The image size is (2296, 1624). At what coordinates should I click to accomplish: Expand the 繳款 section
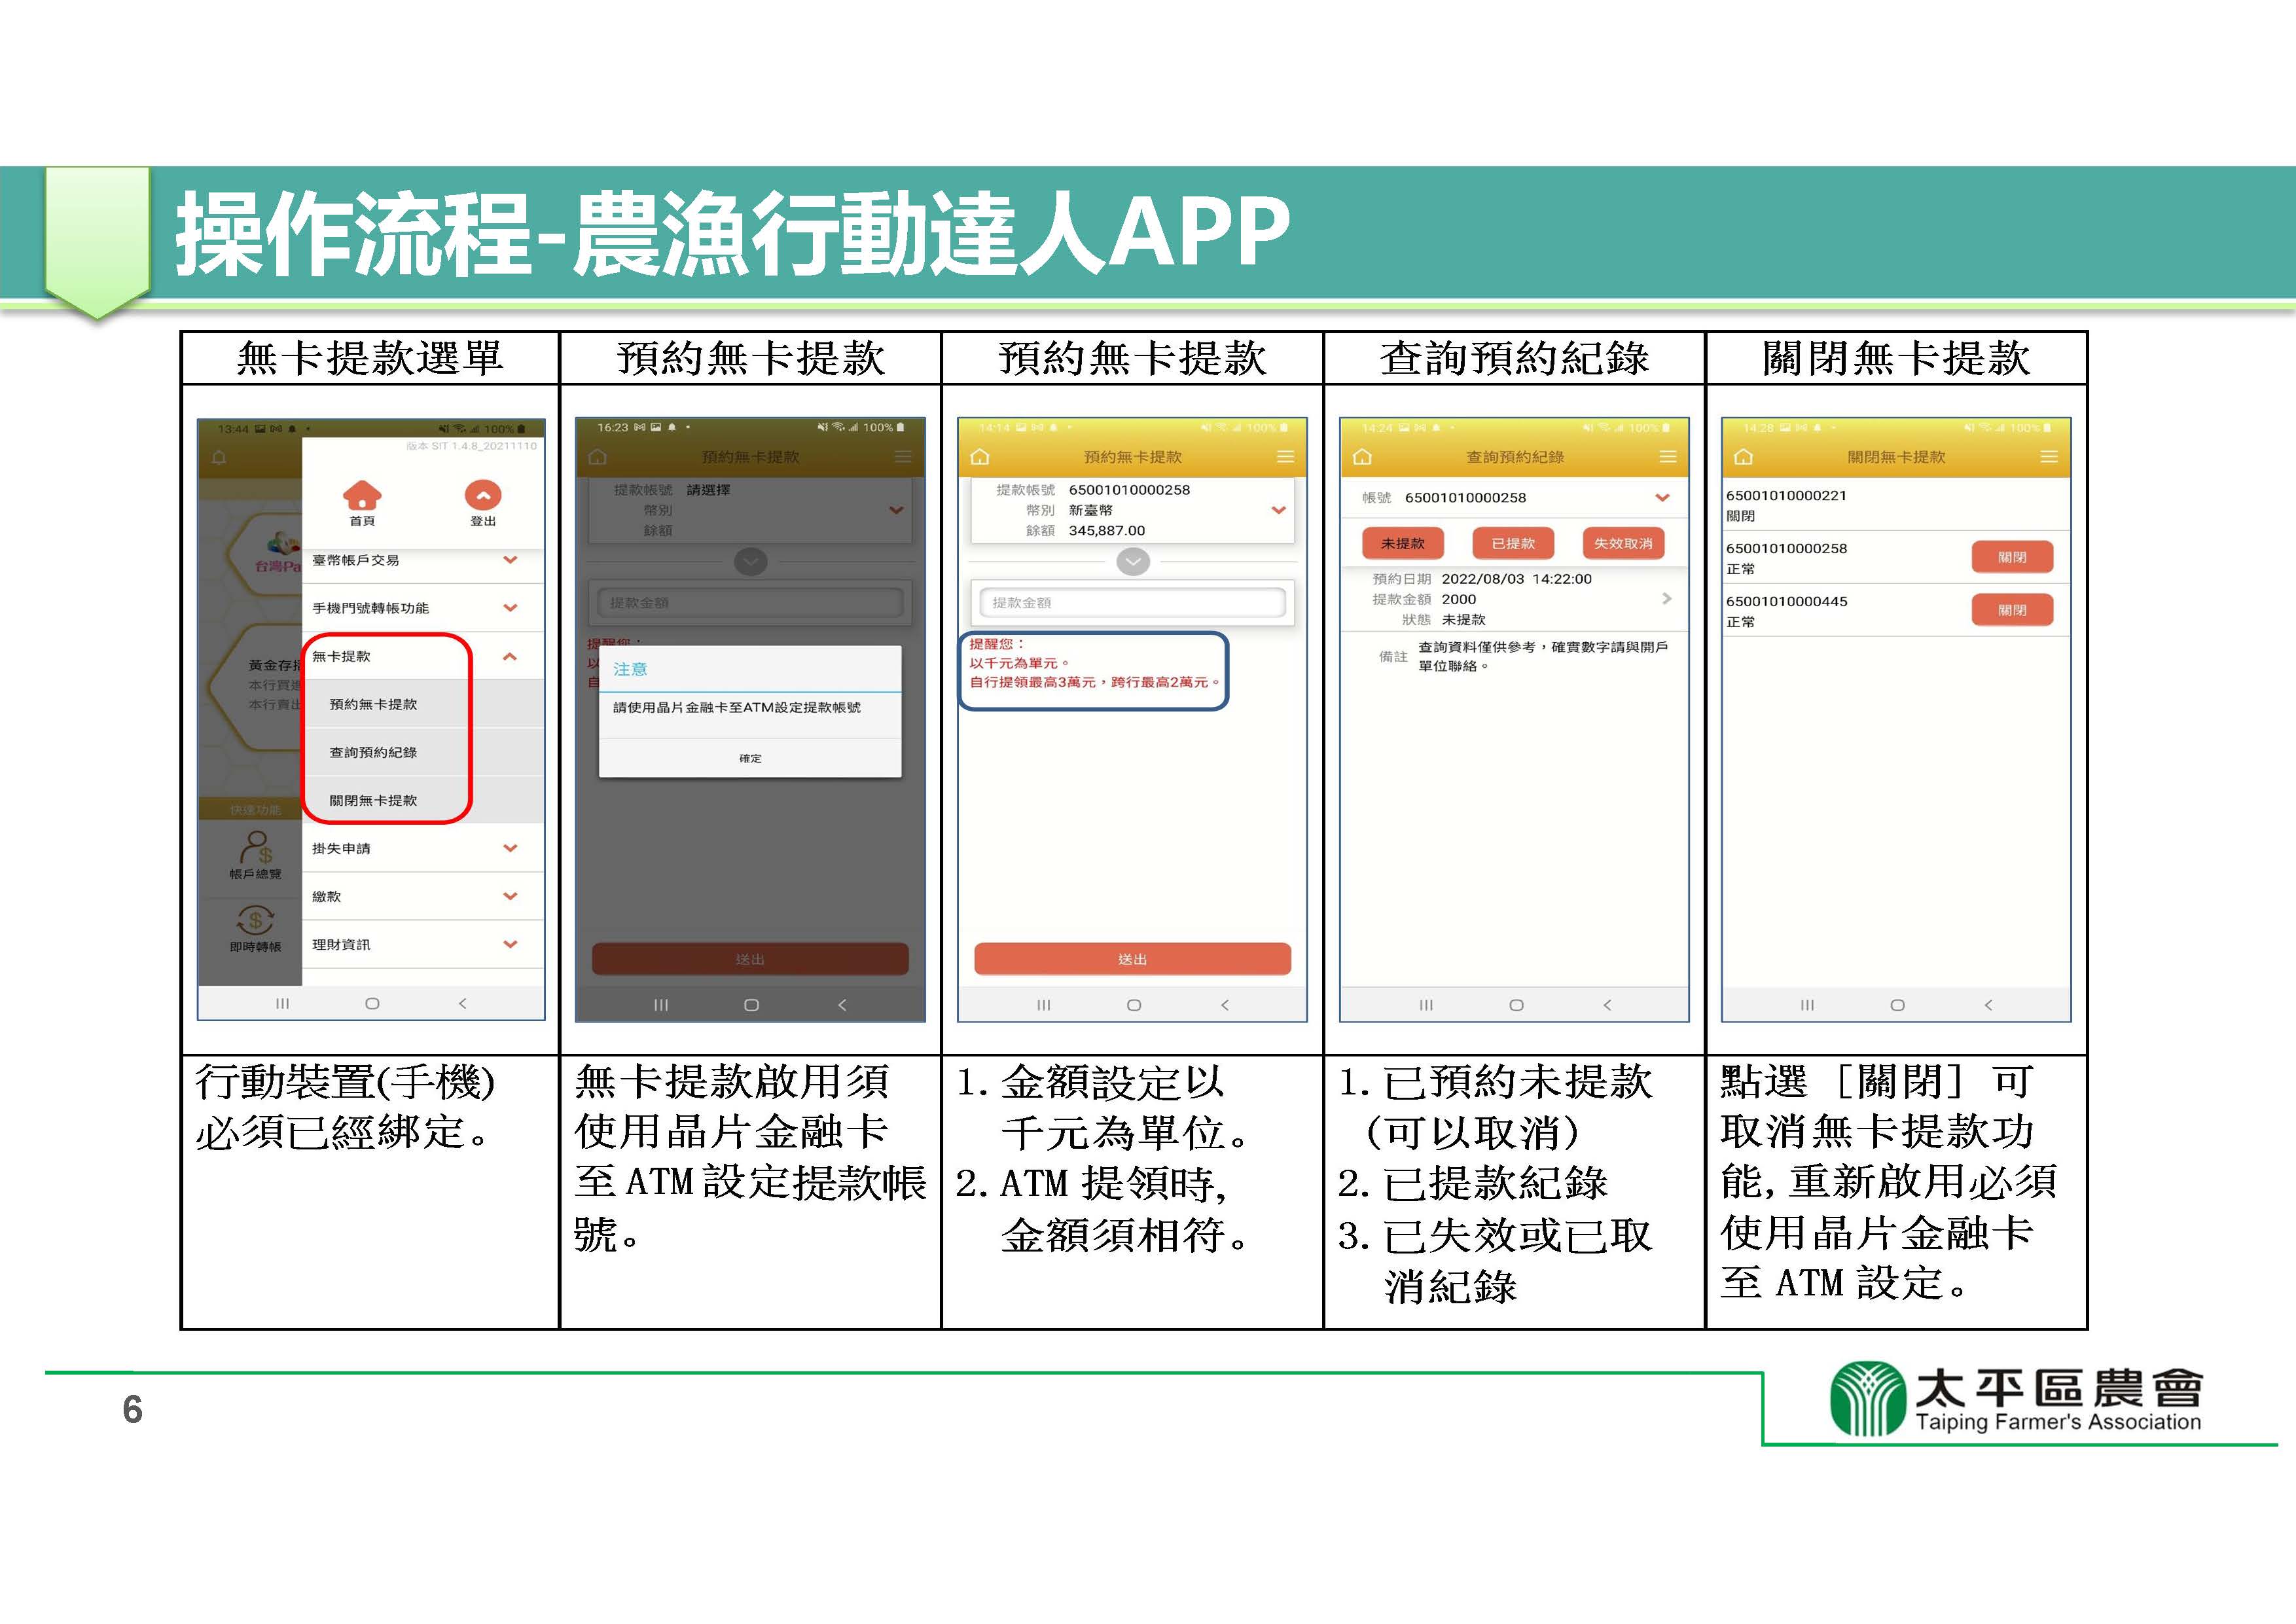[x=423, y=896]
